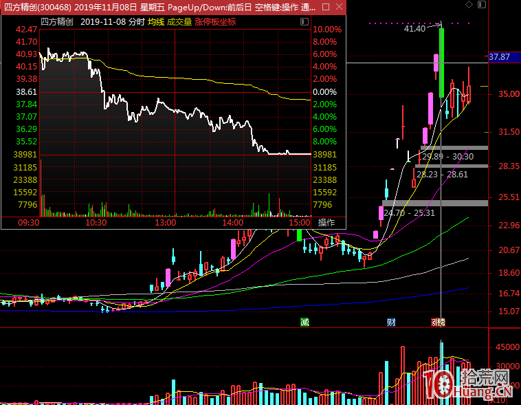Screen dimensions: 521x405
Task: Select the 分时 label in the popup header
Action: pos(137,22)
